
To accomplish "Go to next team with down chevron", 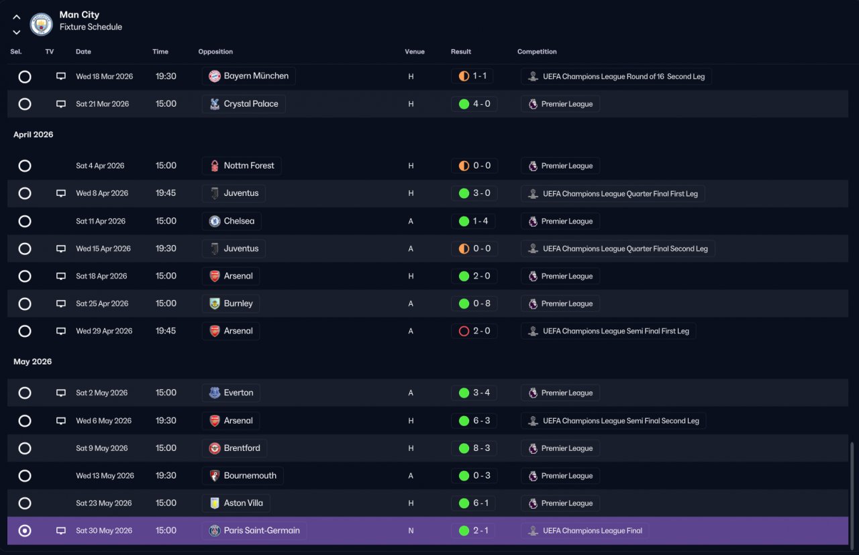I will (x=17, y=32).
